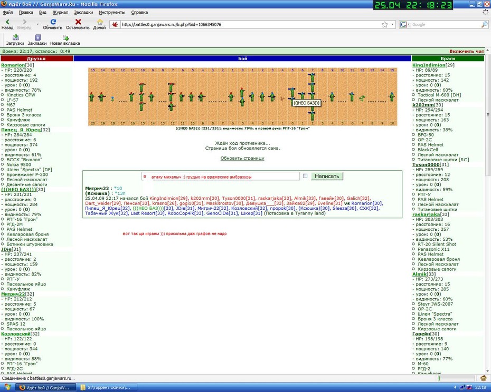Click the page vertical scrollbar thumb

coord(488,115)
